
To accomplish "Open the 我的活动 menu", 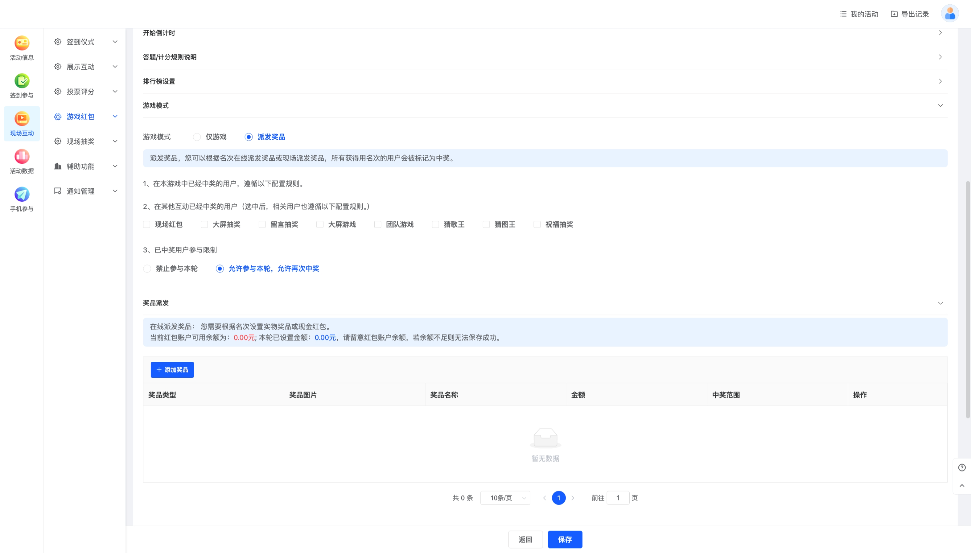I will point(859,14).
